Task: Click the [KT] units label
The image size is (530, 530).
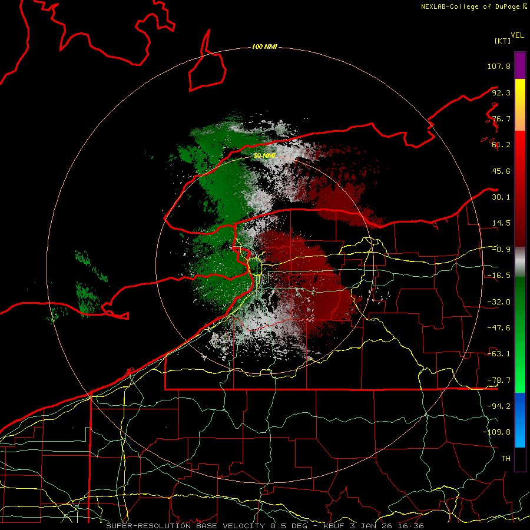Action: pyautogui.click(x=503, y=41)
